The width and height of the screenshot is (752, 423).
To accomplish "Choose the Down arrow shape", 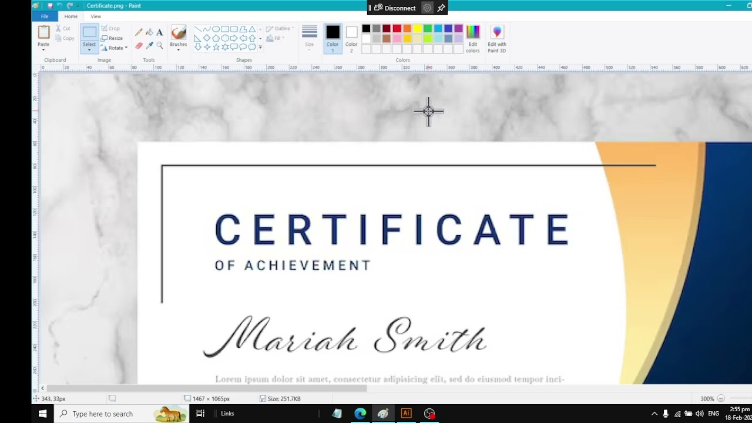I will coord(198,47).
